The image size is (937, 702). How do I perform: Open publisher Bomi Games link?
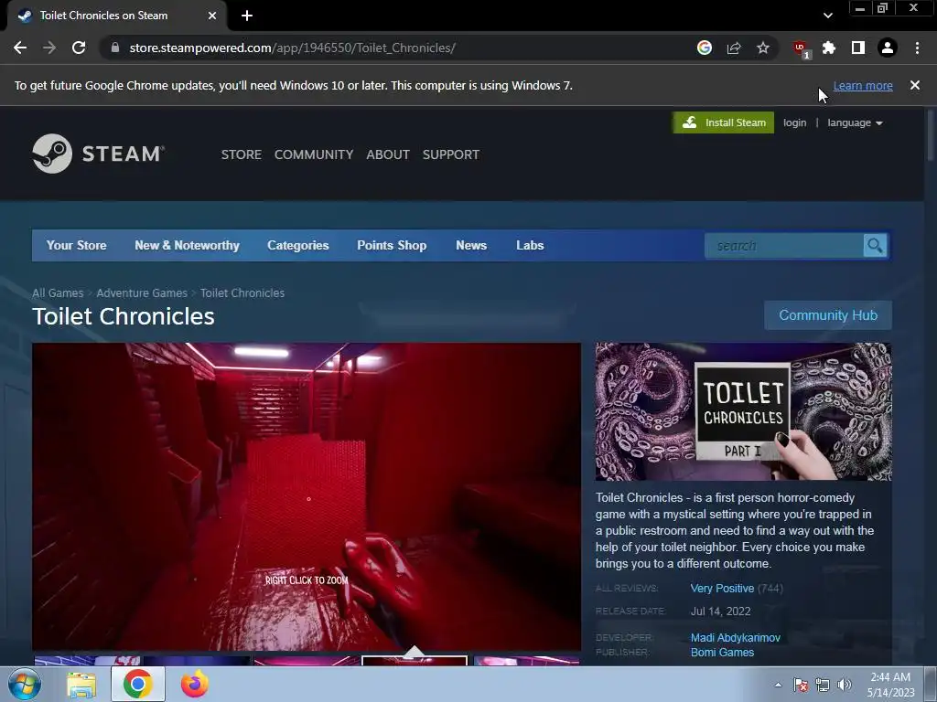tap(723, 653)
